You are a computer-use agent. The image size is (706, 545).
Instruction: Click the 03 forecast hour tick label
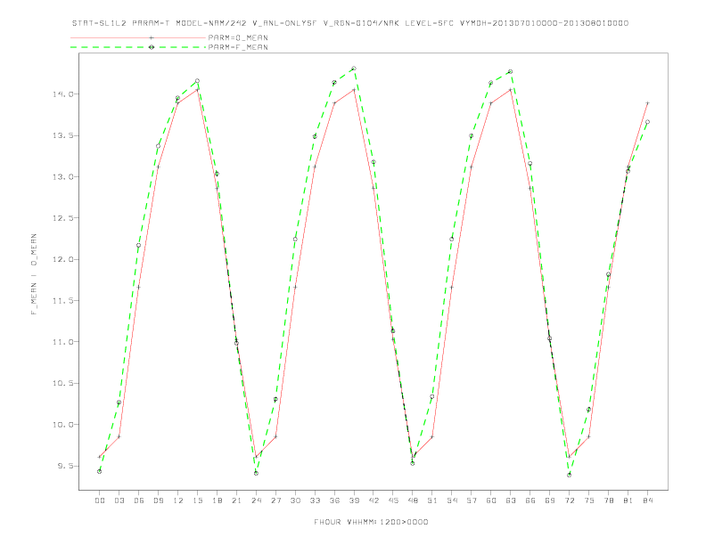pyautogui.click(x=119, y=500)
